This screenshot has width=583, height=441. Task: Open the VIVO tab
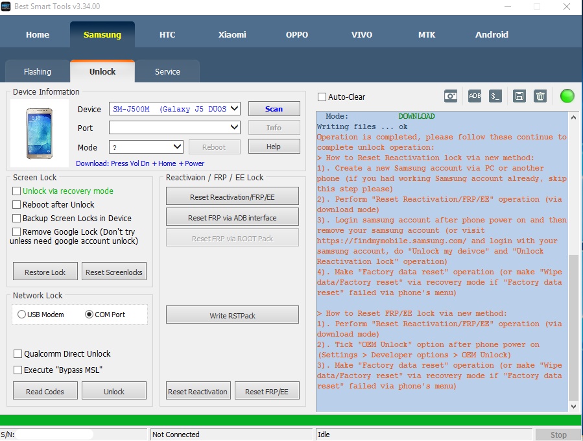[362, 34]
